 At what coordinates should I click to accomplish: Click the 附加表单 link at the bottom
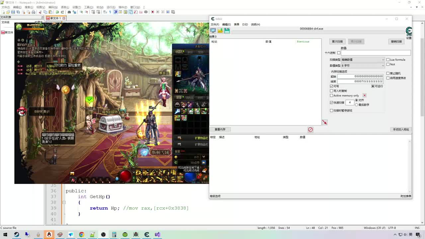[406, 196]
